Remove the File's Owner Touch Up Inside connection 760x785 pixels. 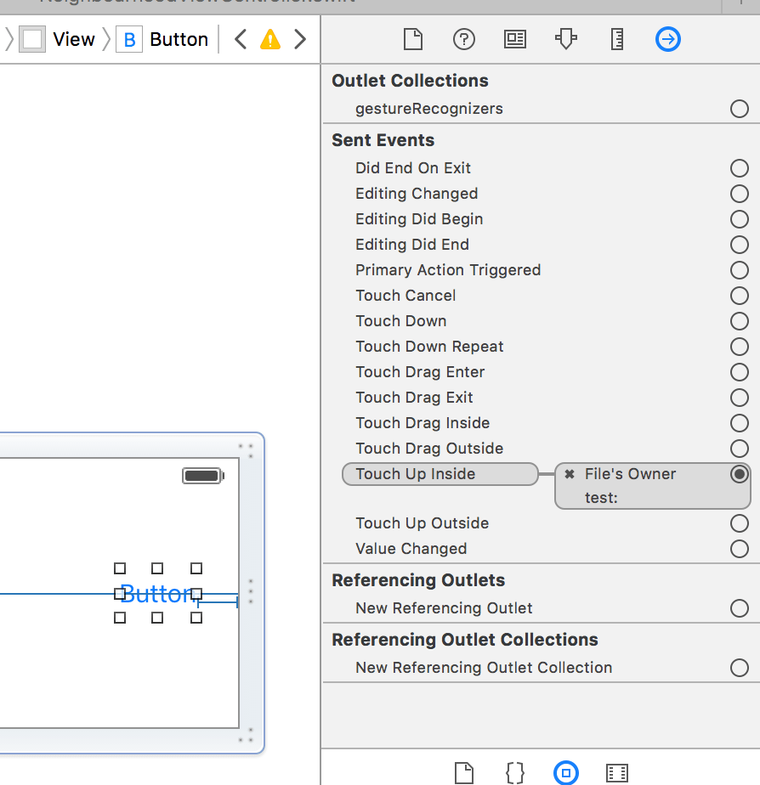pos(568,474)
